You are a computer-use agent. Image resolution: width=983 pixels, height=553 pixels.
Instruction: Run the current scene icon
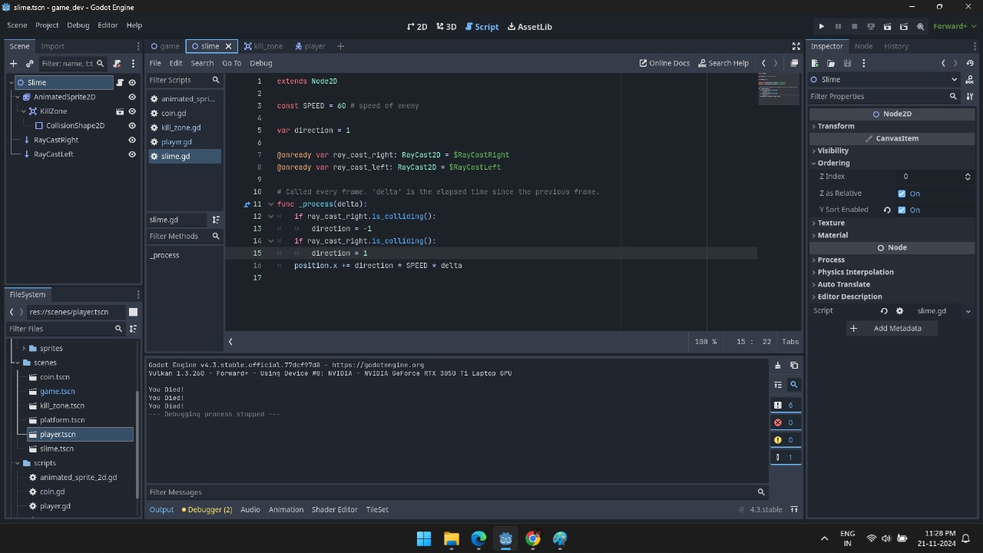pos(887,26)
